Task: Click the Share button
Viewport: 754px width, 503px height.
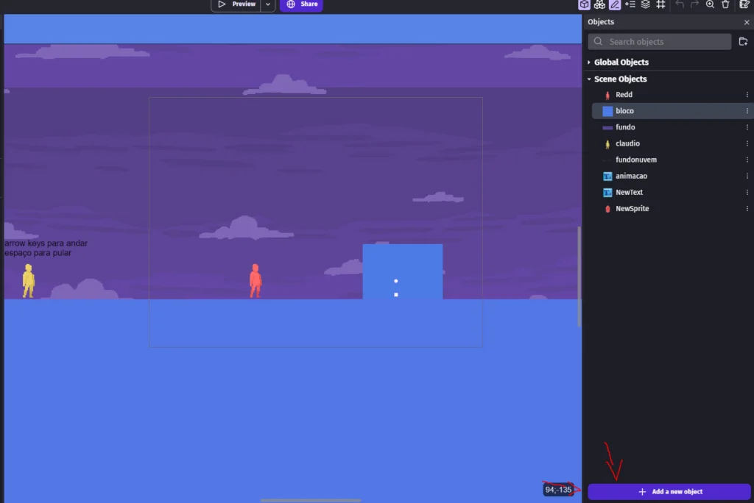Action: pos(301,5)
